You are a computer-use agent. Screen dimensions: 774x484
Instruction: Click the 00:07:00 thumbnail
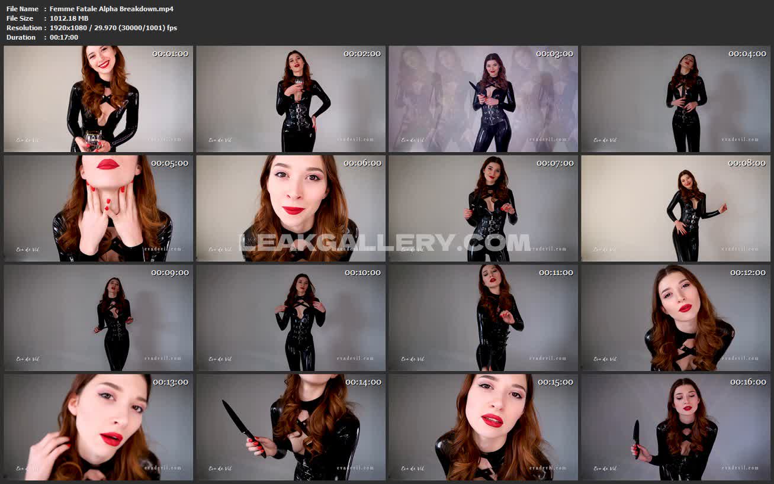tap(483, 208)
